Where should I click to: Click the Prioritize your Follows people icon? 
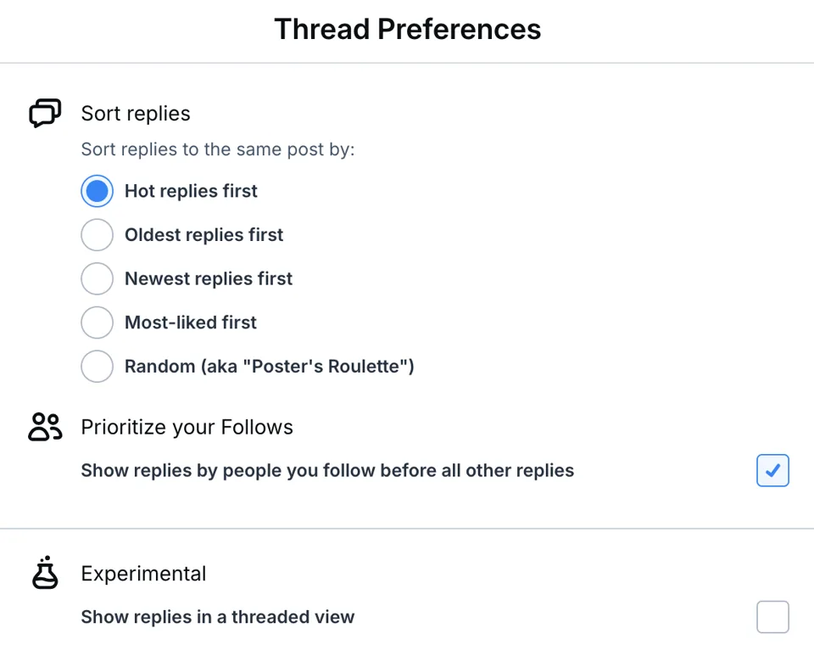pos(45,427)
